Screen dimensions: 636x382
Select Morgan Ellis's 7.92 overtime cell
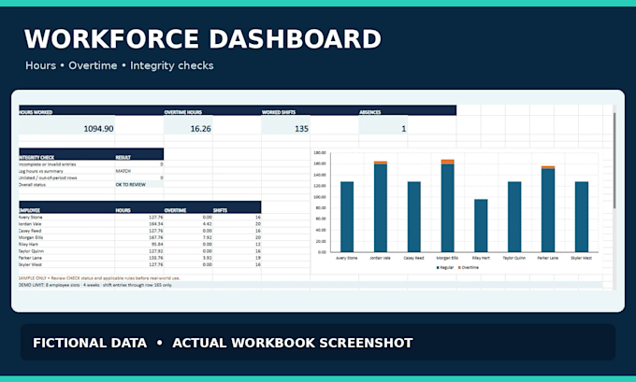click(188, 238)
